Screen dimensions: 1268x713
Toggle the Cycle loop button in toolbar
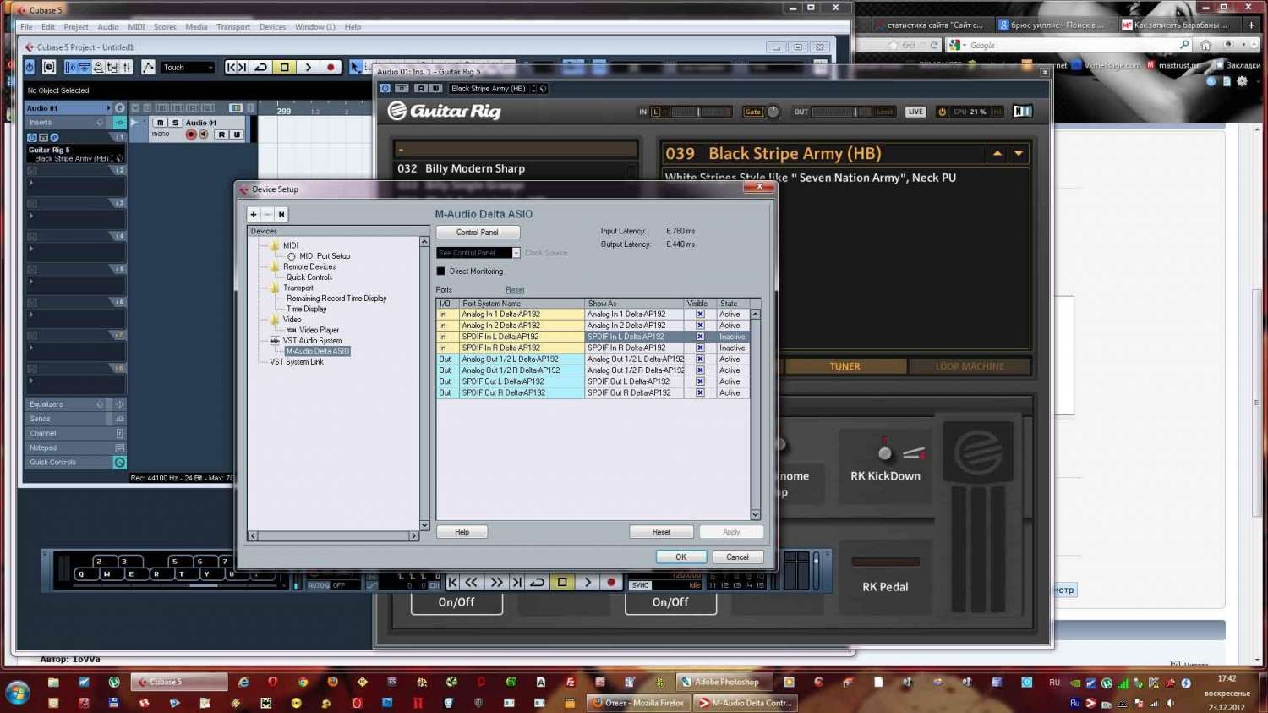261,67
